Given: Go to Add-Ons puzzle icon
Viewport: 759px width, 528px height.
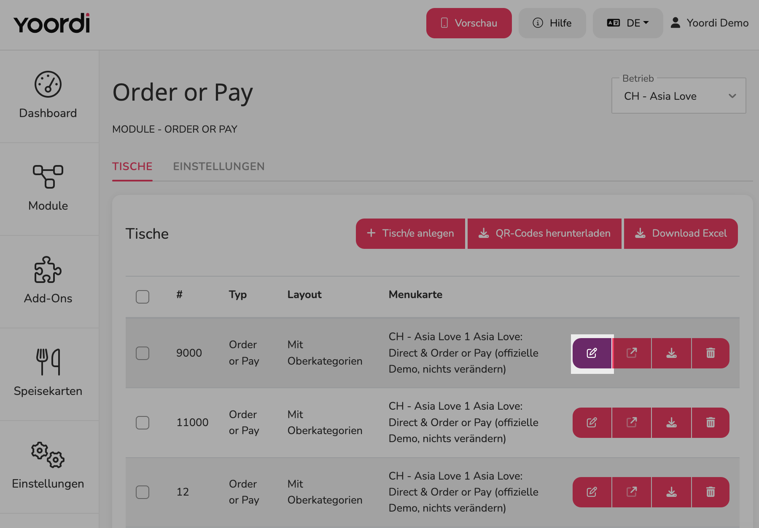Looking at the screenshot, I should [48, 269].
